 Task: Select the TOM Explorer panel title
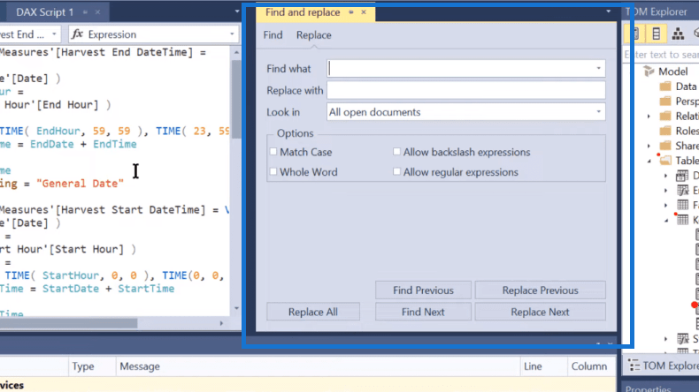pyautogui.click(x=656, y=12)
